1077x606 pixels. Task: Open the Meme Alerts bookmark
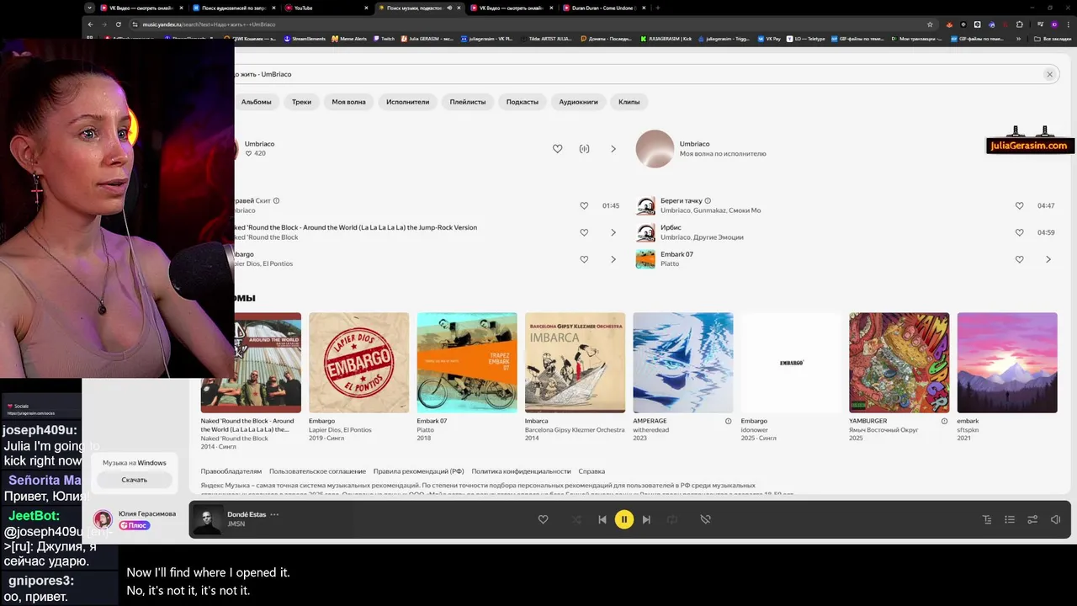click(x=349, y=39)
